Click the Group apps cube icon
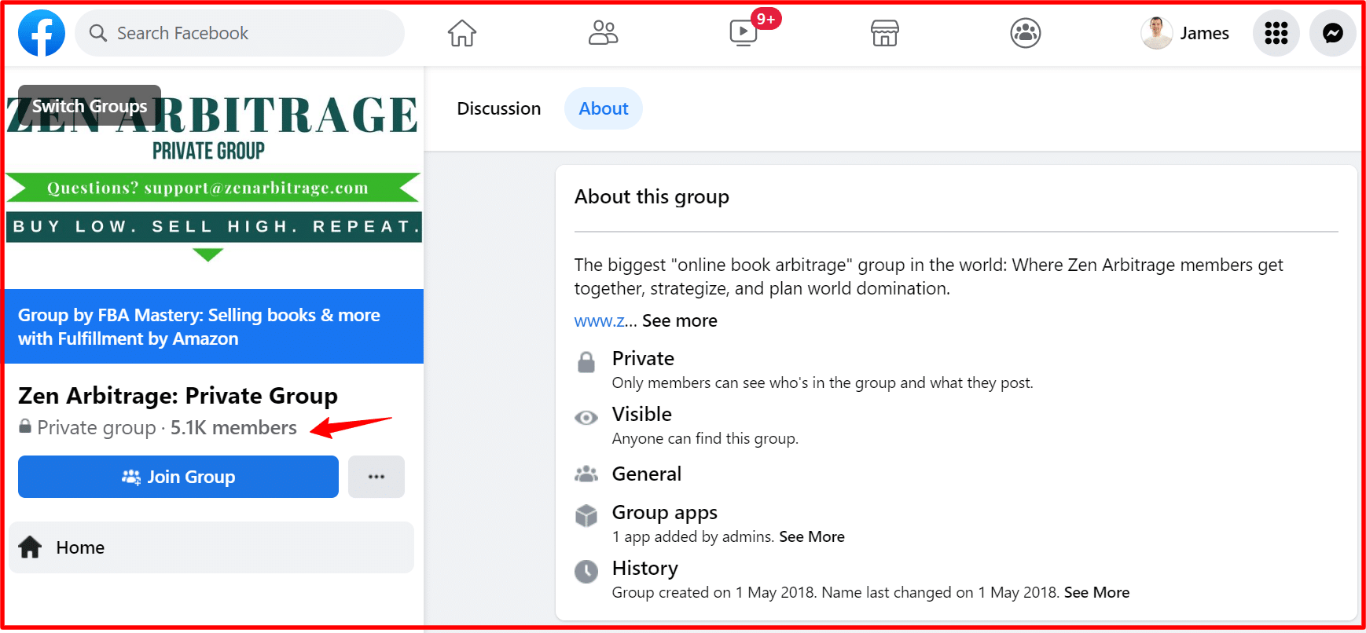This screenshot has width=1366, height=633. [586, 515]
